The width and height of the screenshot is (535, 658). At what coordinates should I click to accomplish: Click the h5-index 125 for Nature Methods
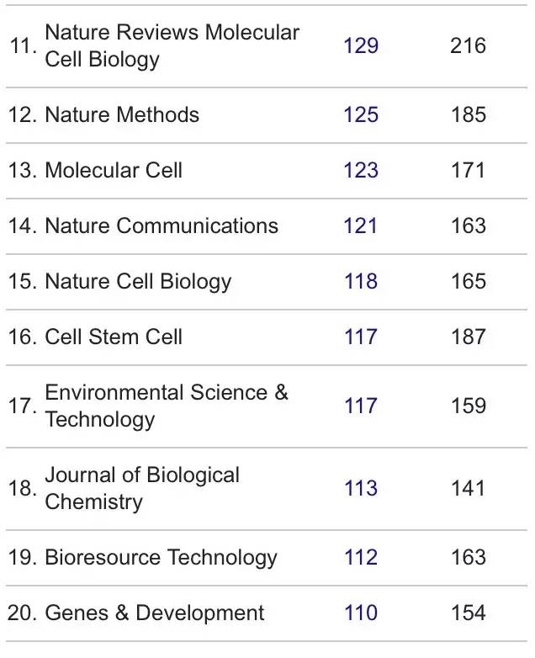pos(361,114)
